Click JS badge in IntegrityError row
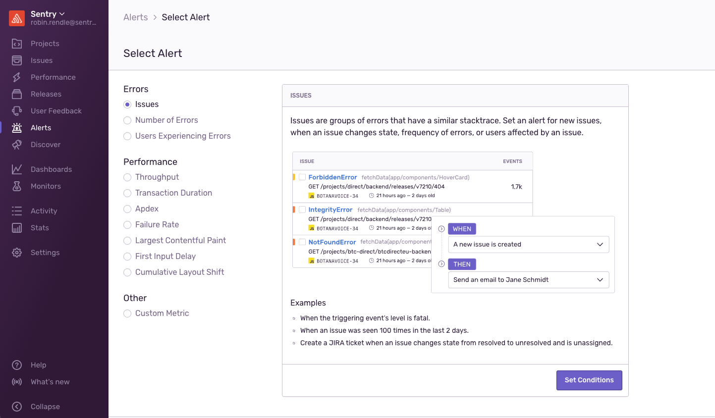 point(311,228)
